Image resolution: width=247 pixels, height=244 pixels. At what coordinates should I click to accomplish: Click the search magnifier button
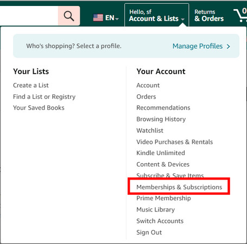[69, 16]
